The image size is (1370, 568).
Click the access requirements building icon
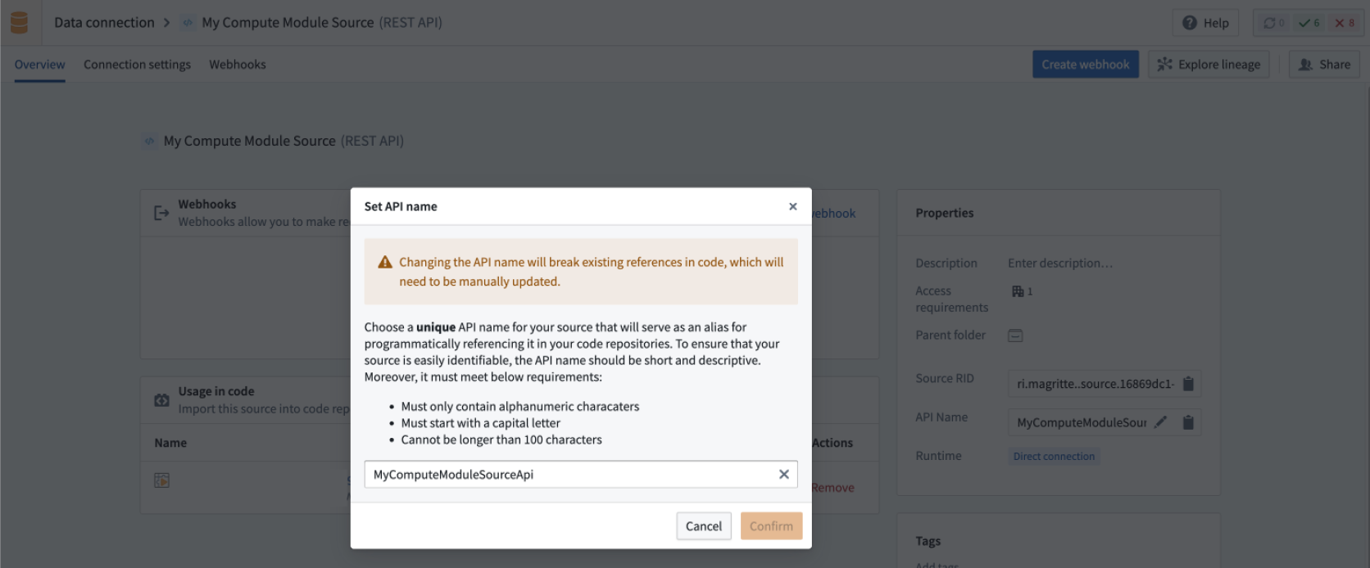pos(1017,291)
